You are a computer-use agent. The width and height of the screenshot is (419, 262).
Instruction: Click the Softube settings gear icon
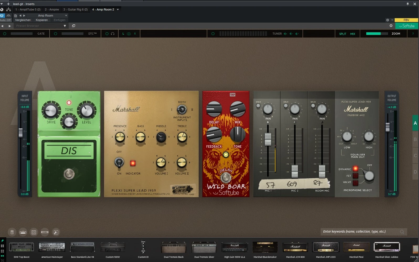point(391,26)
